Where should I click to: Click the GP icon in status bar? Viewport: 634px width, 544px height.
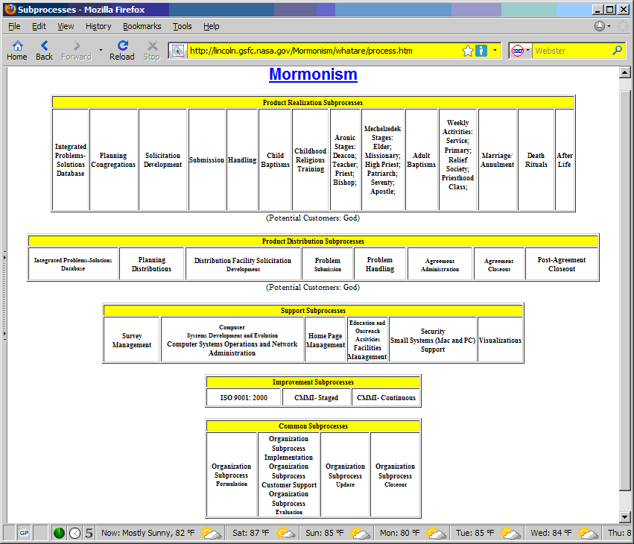click(x=25, y=533)
